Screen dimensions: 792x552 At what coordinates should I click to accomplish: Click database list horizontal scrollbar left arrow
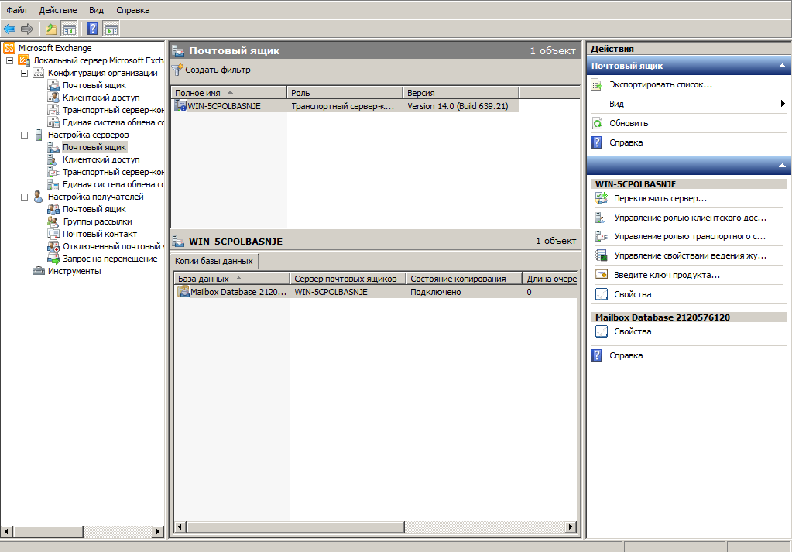[180, 526]
